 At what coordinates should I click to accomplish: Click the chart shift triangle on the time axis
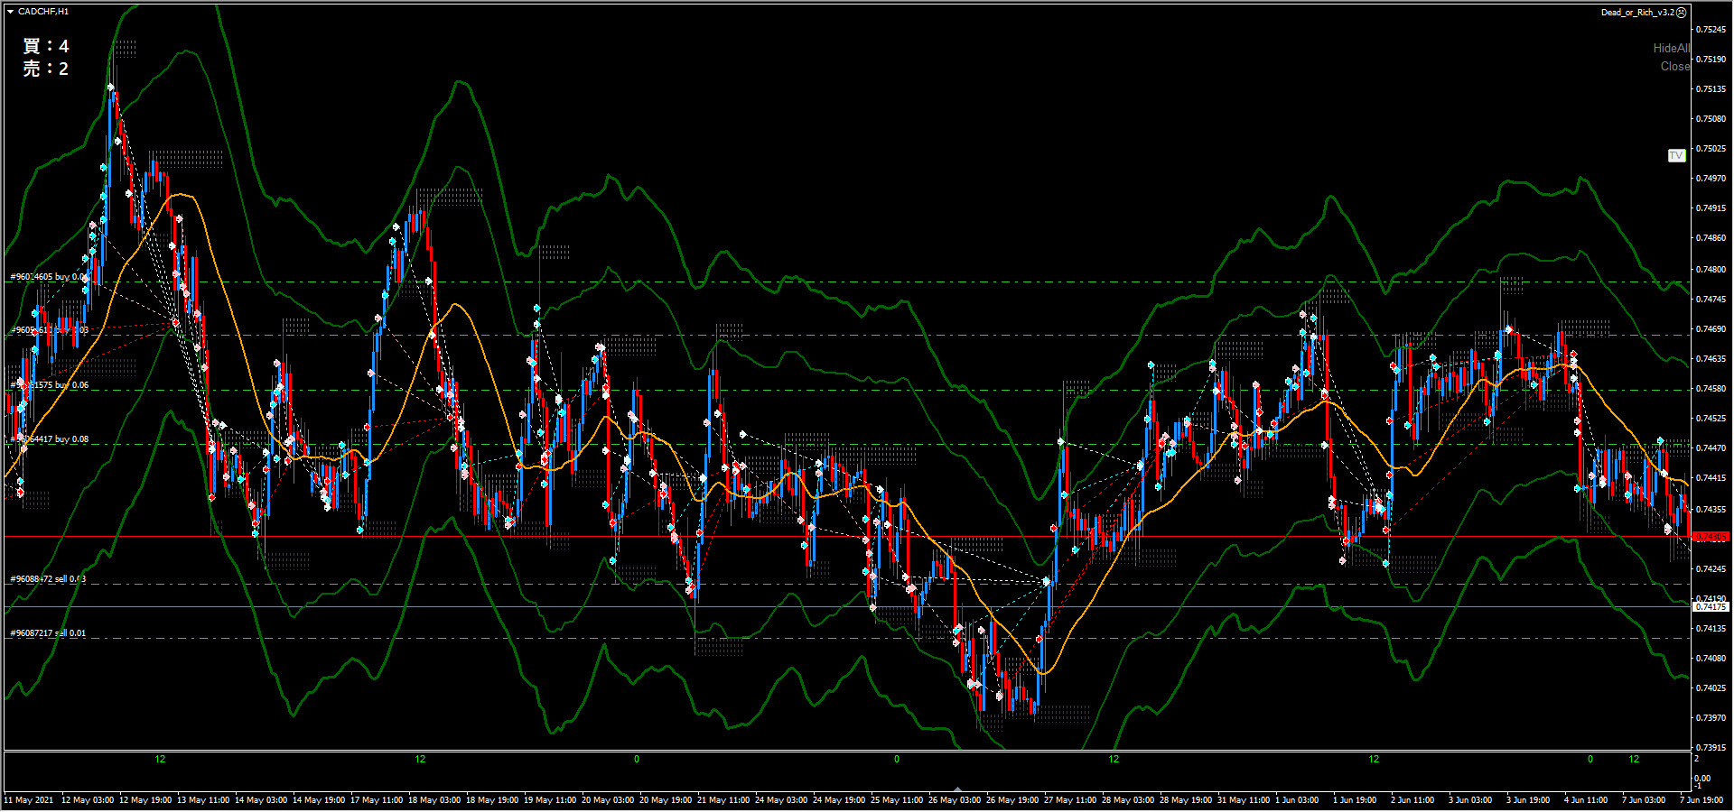(x=957, y=789)
